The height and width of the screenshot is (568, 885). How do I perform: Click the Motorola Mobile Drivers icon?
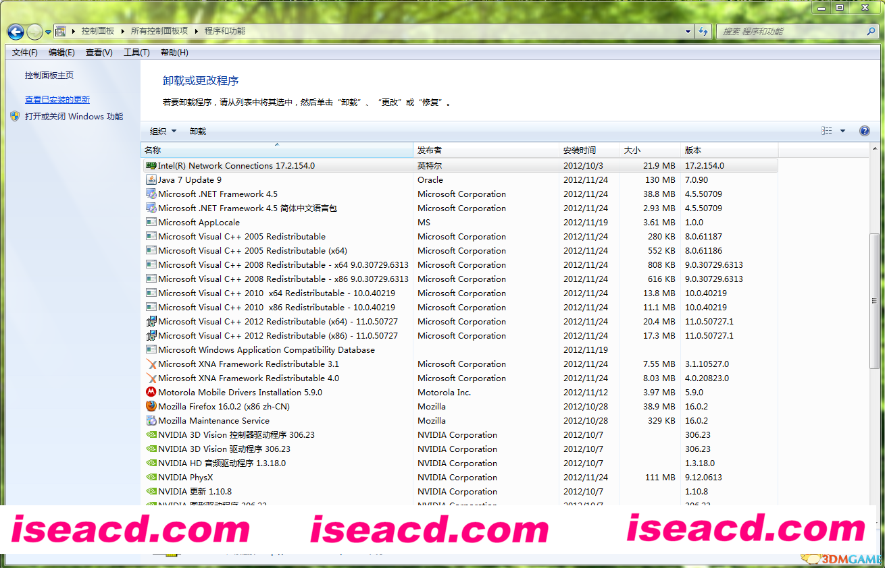pos(151,393)
